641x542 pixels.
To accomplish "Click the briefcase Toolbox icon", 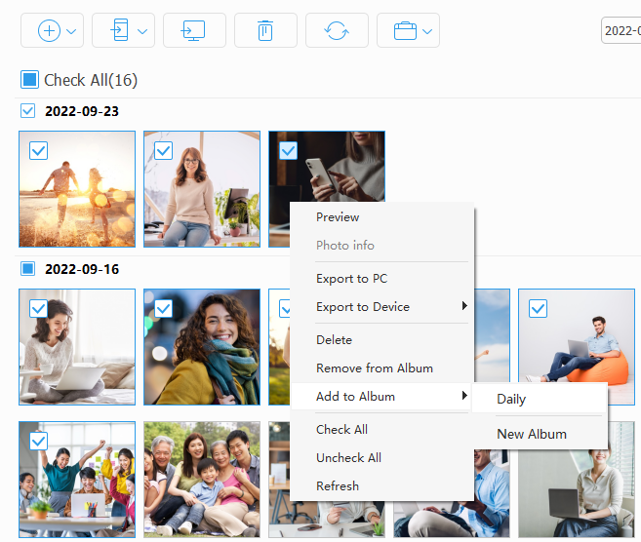I will point(405,31).
